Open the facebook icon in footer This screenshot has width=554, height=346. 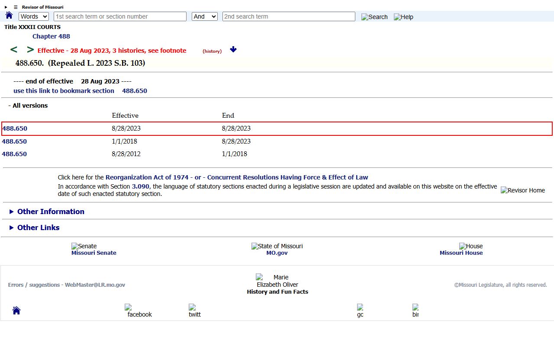tap(139, 311)
